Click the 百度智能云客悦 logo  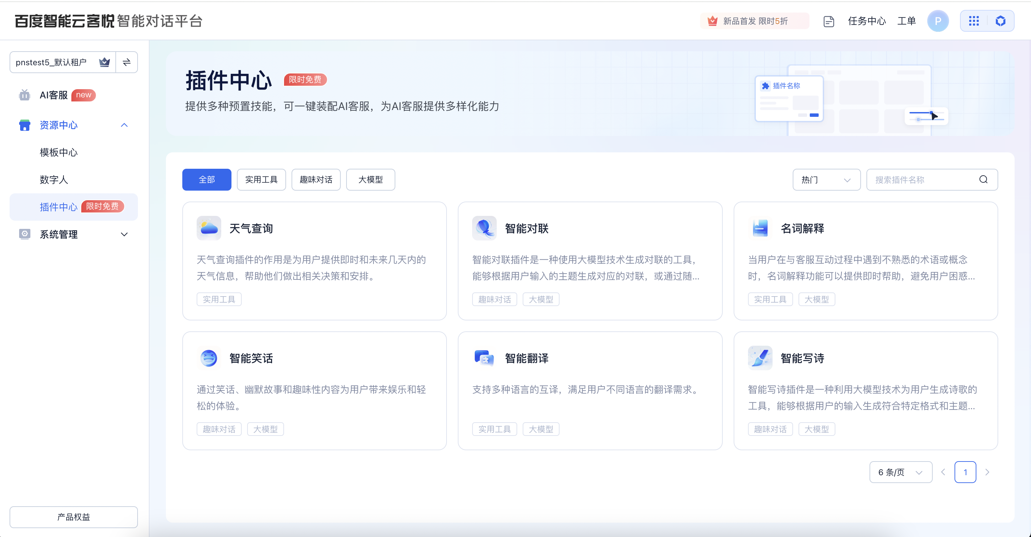coord(65,21)
